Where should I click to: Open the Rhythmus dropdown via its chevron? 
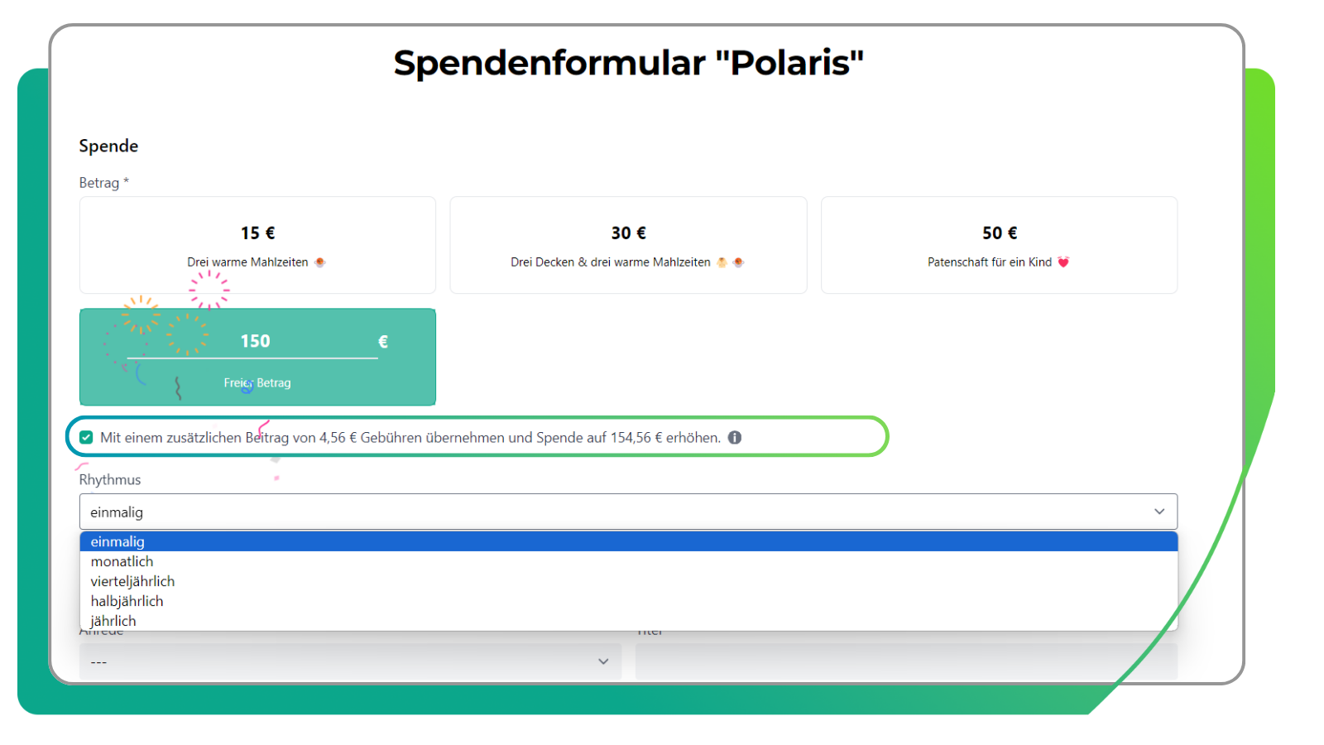point(1158,512)
